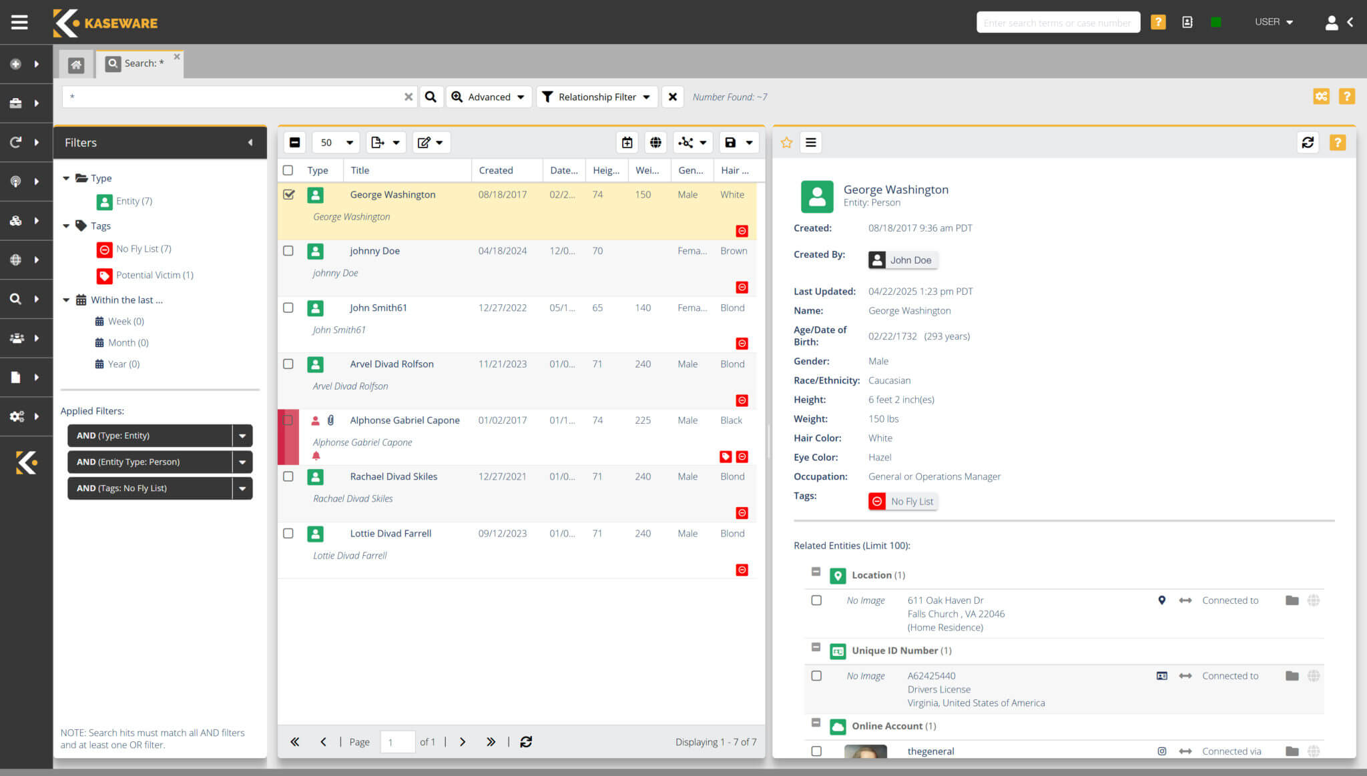
Task: Click the save search icon in results toolbar
Action: (732, 142)
